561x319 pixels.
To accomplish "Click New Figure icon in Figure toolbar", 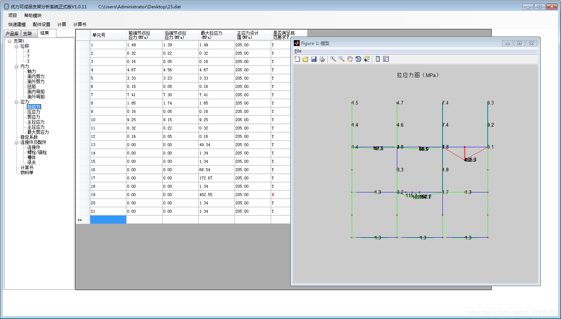I will tap(297, 59).
